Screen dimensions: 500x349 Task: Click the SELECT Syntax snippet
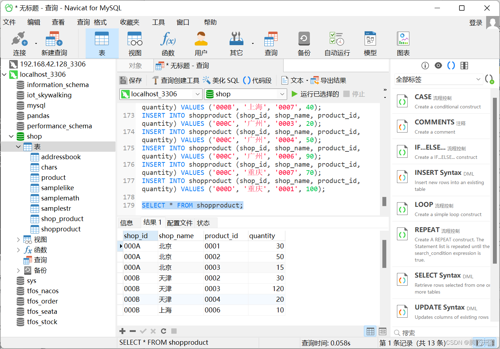441,283
